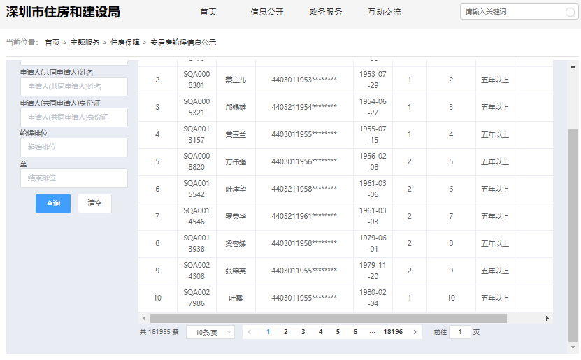Click the SQA0027986 record number cell
The width and height of the screenshot is (581, 360).
point(196,298)
